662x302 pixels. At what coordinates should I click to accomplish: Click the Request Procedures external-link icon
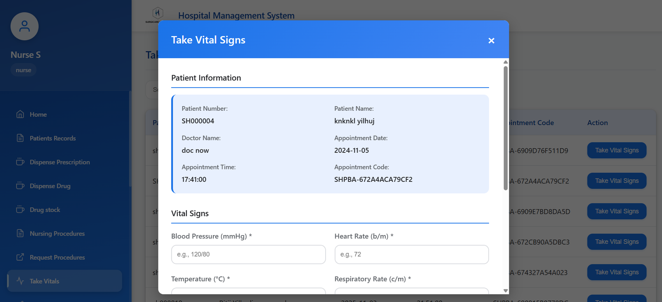click(x=20, y=257)
